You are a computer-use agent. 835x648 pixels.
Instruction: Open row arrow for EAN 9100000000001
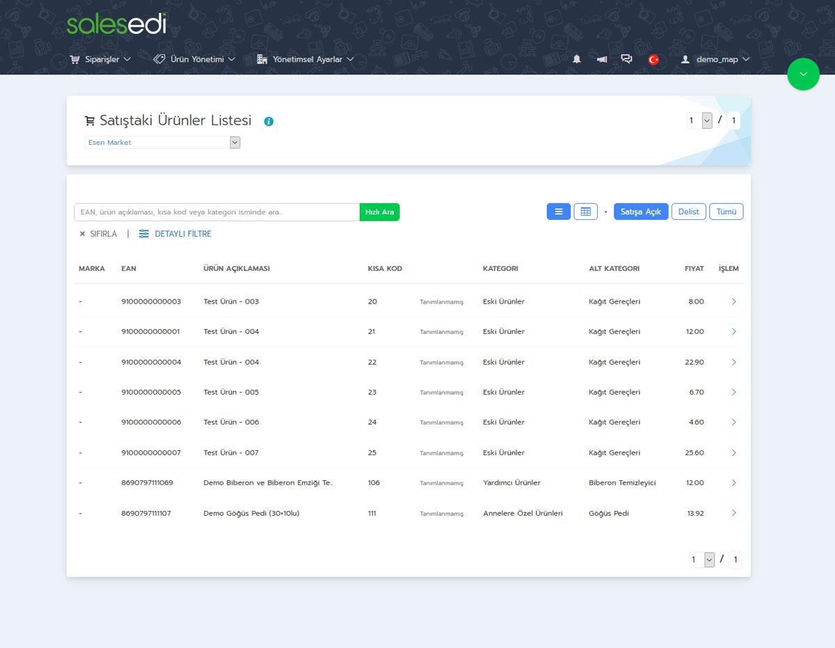point(733,331)
